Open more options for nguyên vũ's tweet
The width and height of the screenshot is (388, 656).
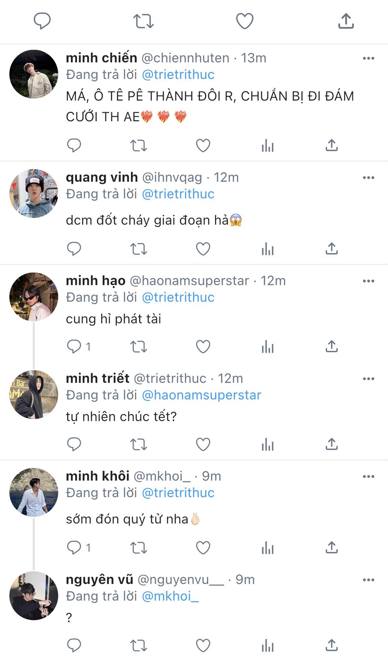[368, 580]
